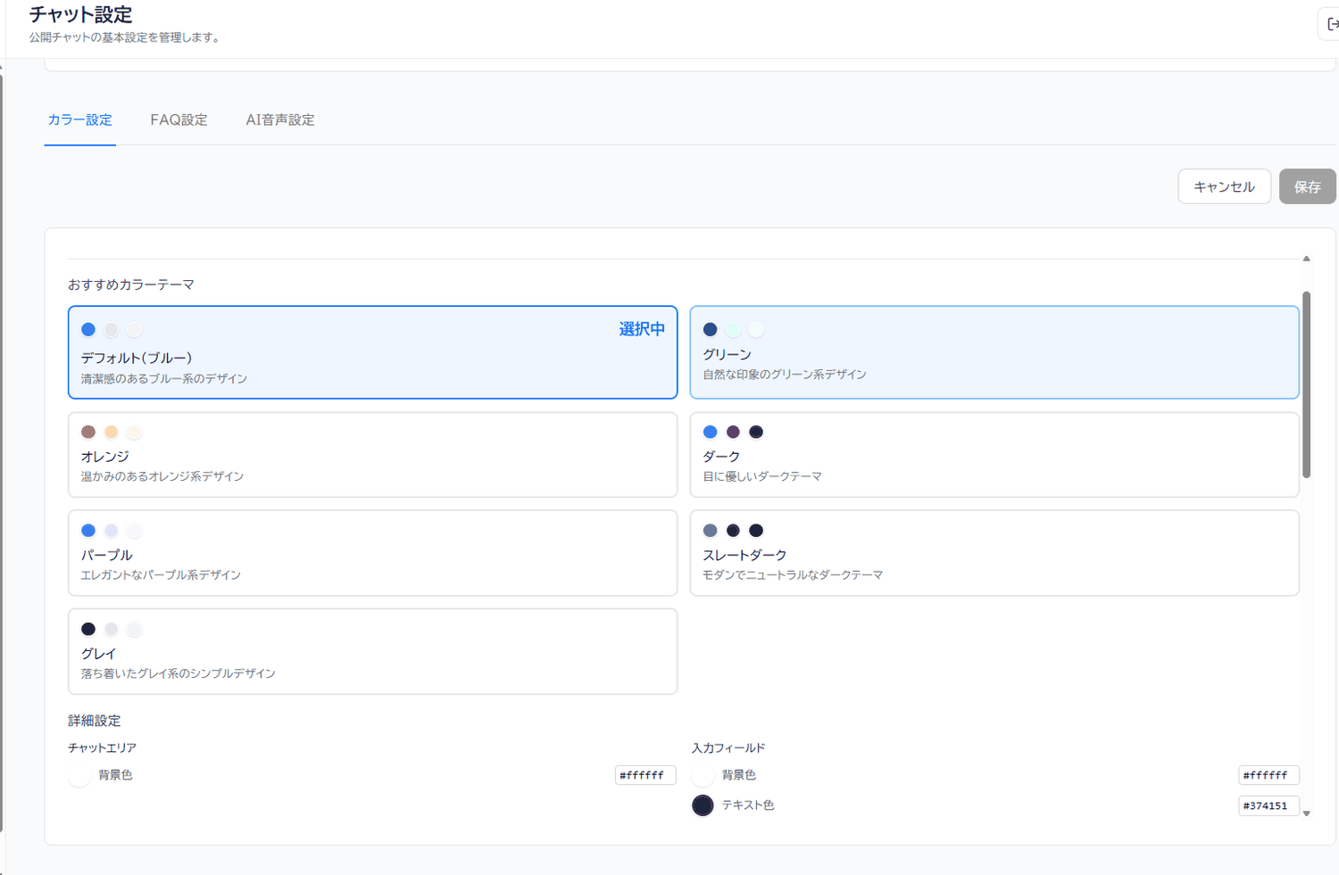Switch to the FAQ設定 tab
The image size is (1339, 875).
point(179,120)
